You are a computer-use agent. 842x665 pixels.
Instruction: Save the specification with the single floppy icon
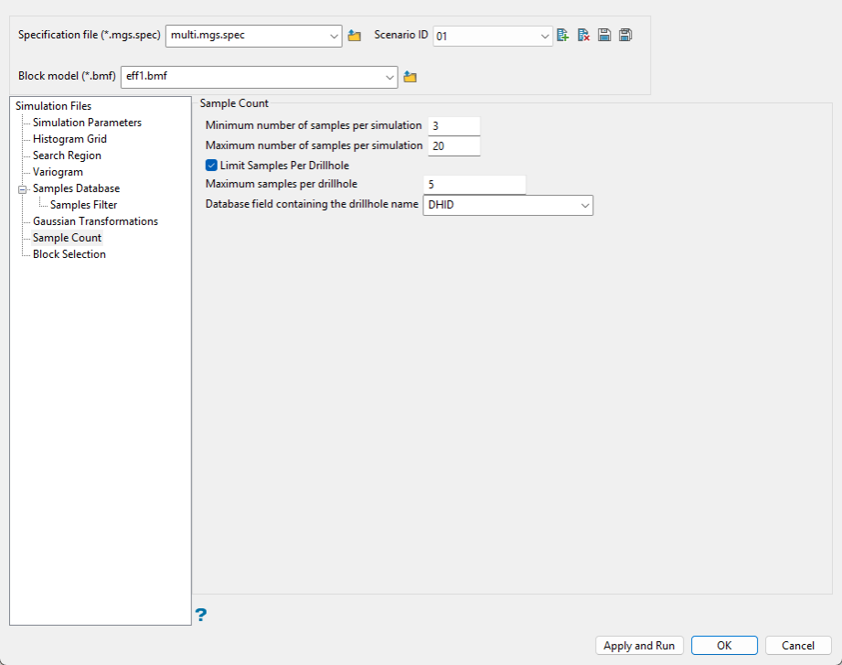click(x=604, y=36)
